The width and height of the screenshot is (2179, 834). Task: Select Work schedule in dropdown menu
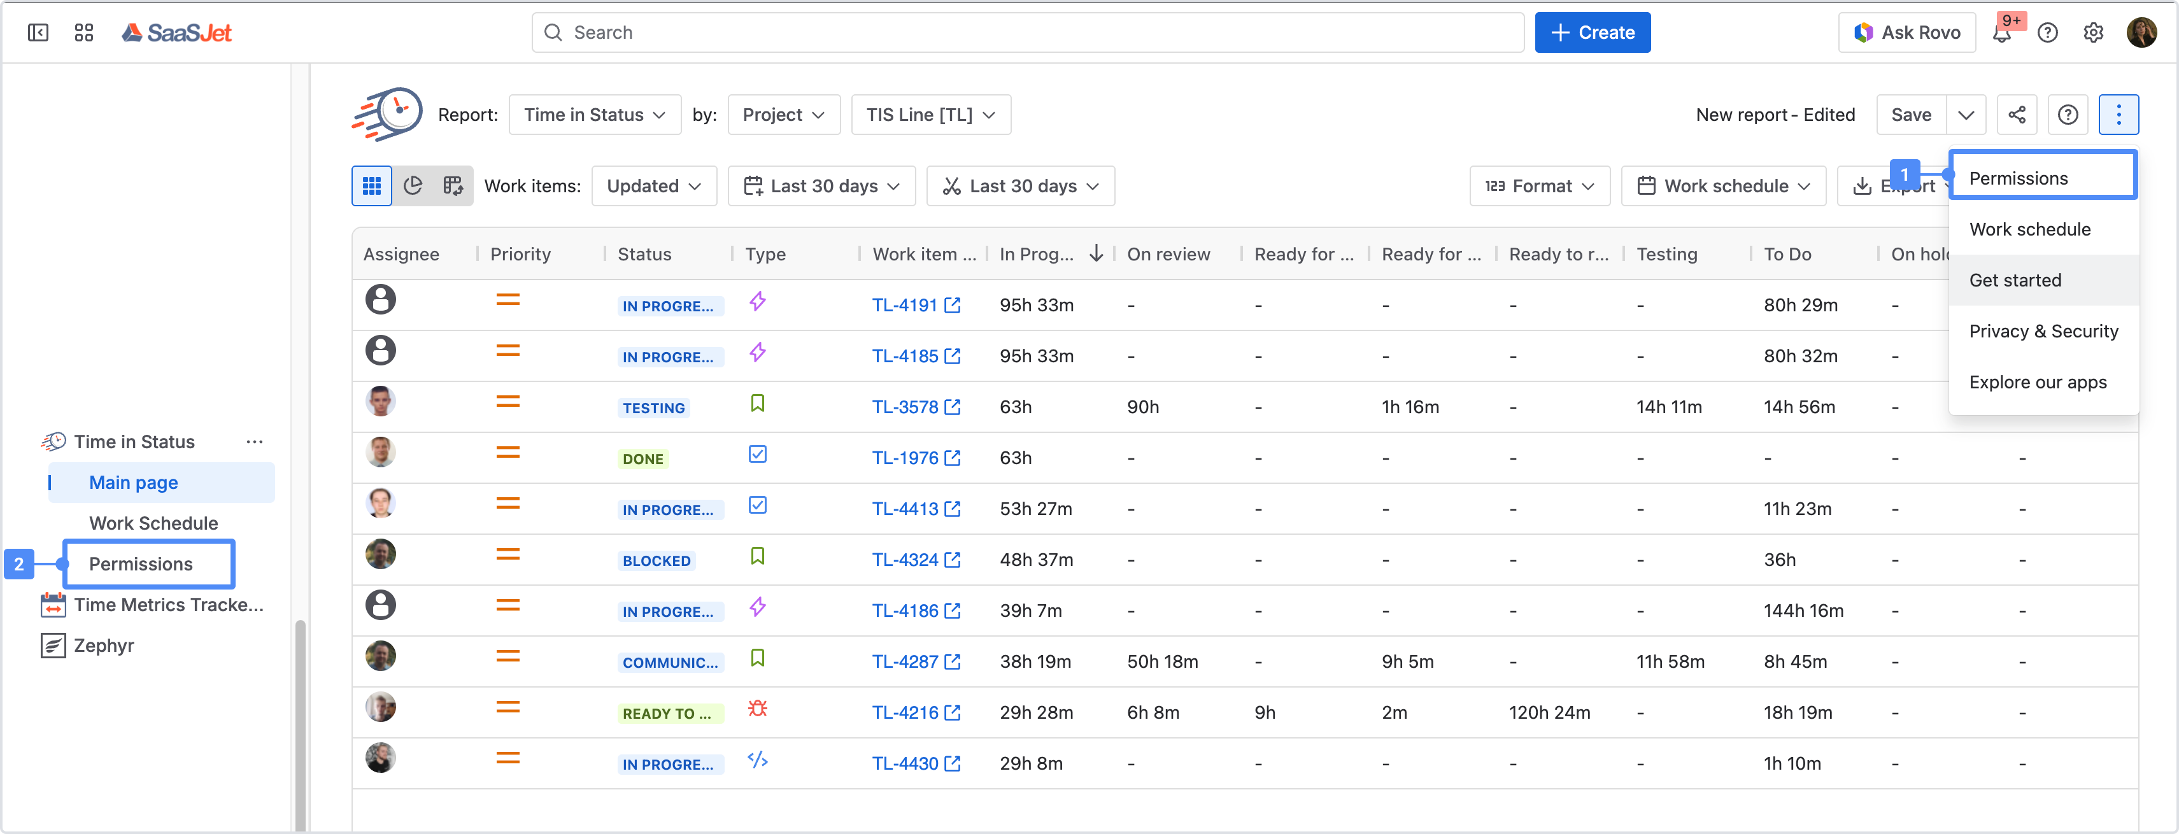(x=2029, y=229)
